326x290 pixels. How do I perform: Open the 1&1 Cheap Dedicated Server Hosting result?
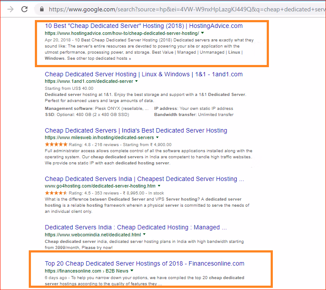coord(144,74)
